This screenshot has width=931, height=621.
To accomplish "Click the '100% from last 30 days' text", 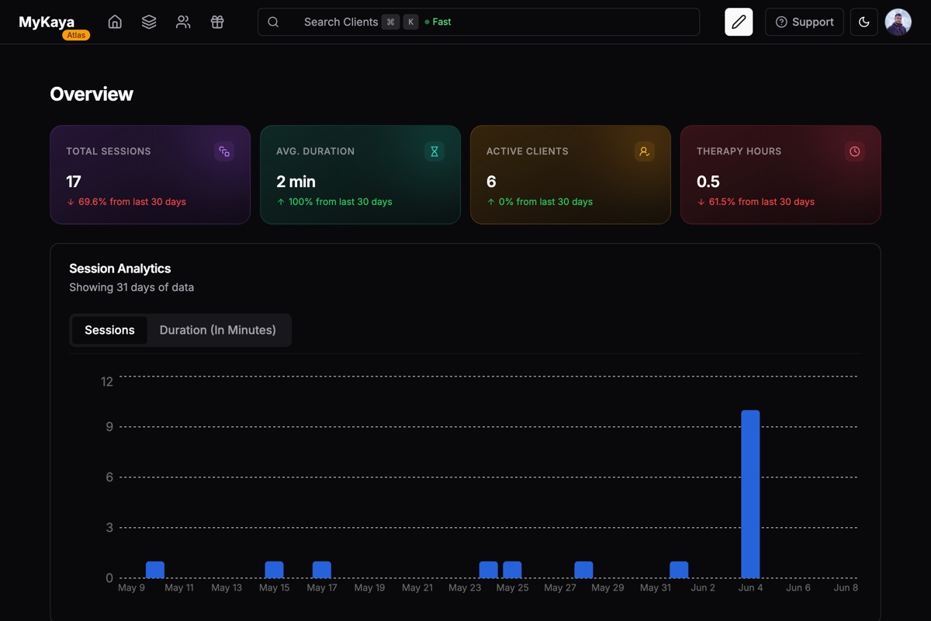I will (x=341, y=202).
